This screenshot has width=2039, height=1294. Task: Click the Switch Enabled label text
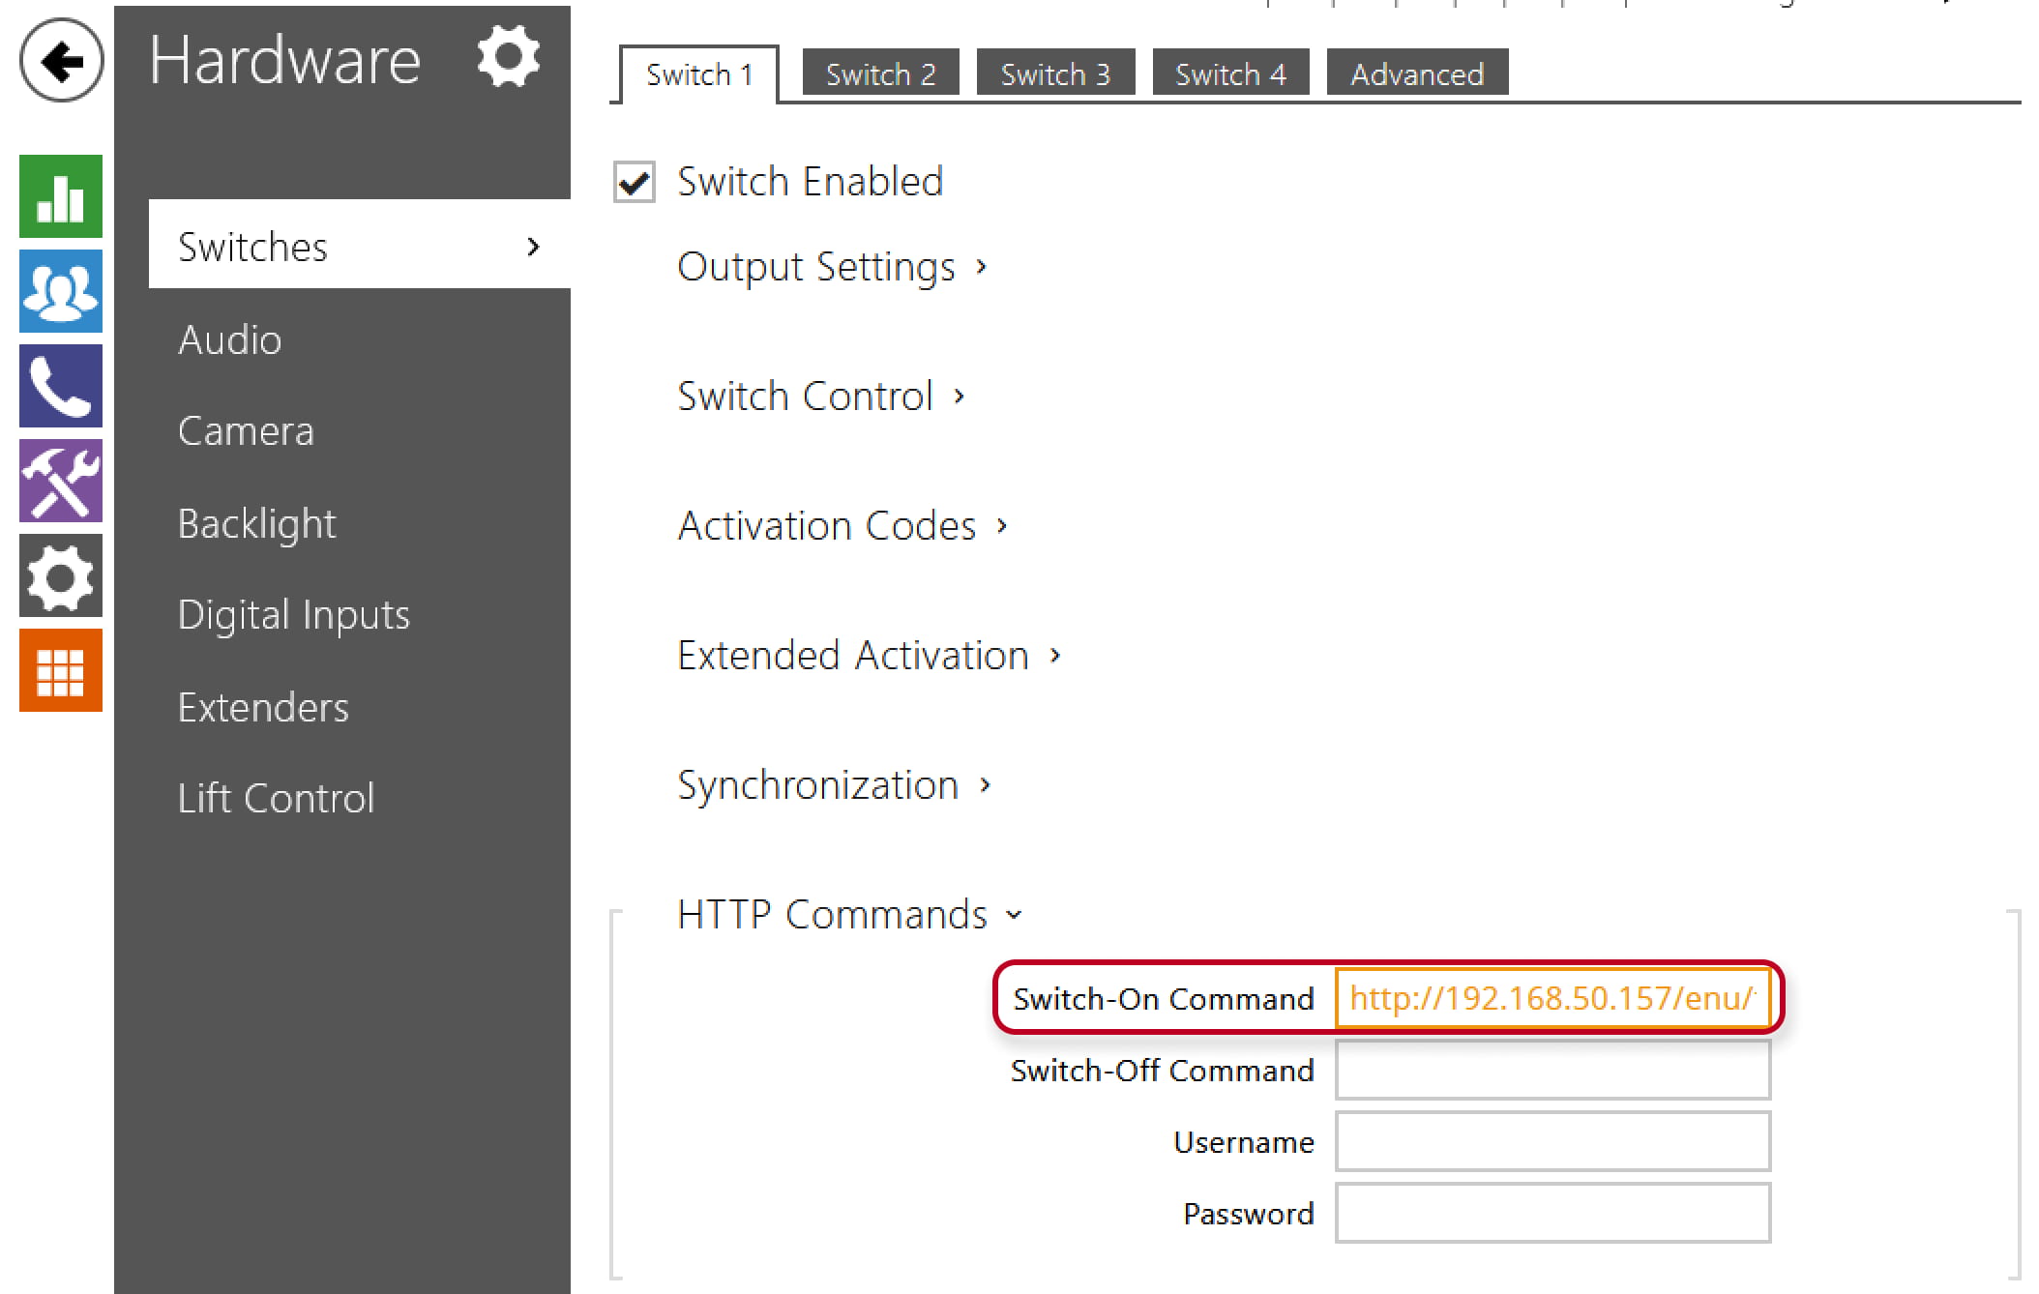click(x=811, y=182)
